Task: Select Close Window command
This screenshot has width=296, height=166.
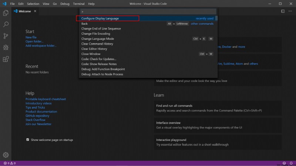Action: pos(148,54)
